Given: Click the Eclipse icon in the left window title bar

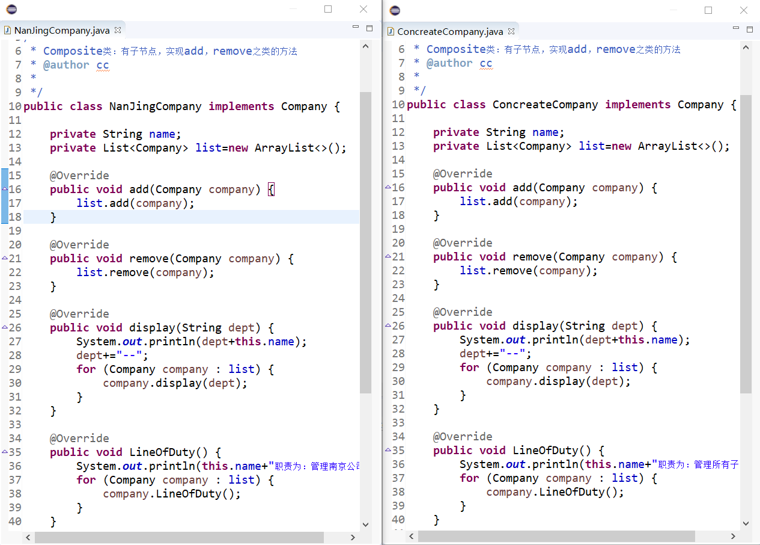Looking at the screenshot, I should point(11,9).
